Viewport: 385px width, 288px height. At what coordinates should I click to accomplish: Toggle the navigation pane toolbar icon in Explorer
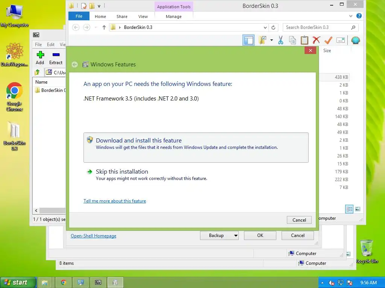click(248, 40)
